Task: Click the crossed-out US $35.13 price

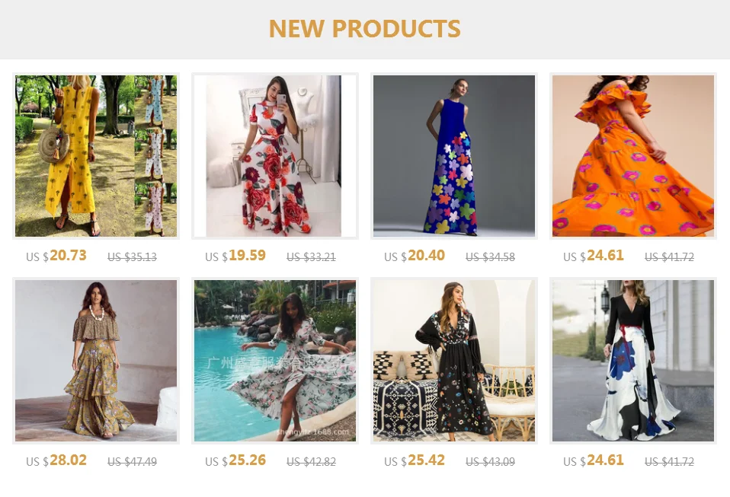Action: click(x=133, y=257)
